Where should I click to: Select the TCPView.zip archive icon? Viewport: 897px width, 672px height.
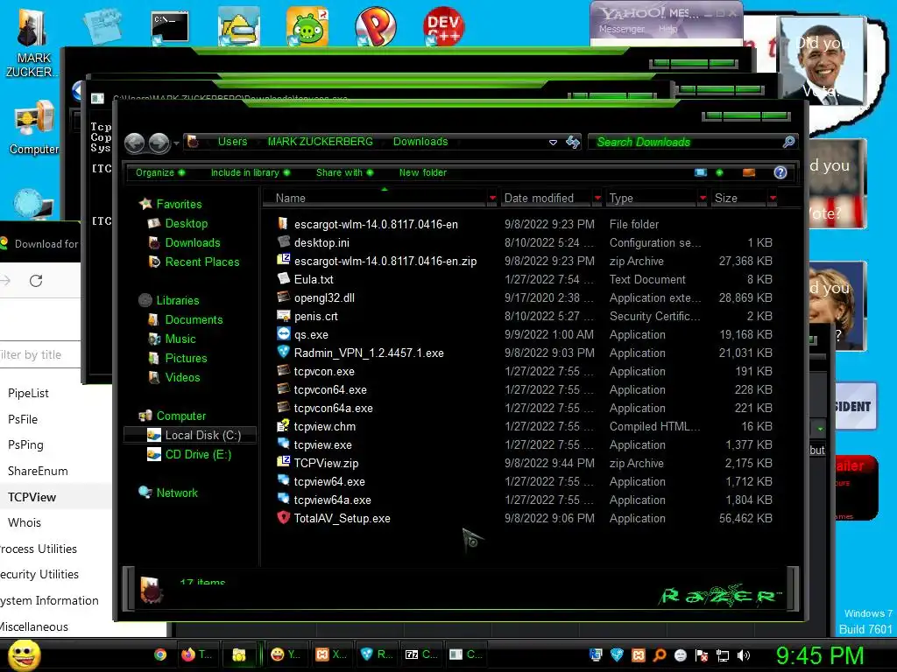pos(284,462)
